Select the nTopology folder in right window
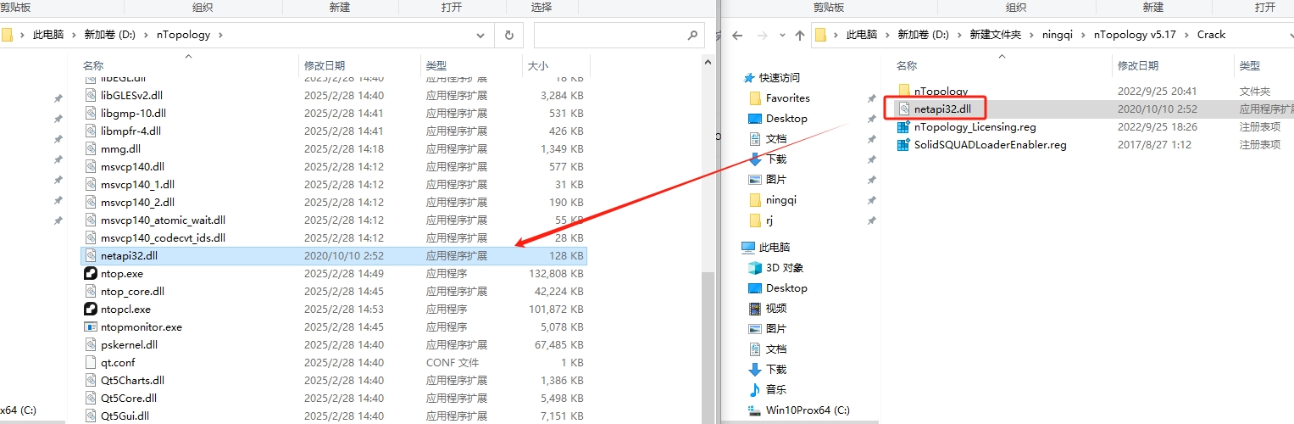This screenshot has height=424, width=1294. coord(940,91)
